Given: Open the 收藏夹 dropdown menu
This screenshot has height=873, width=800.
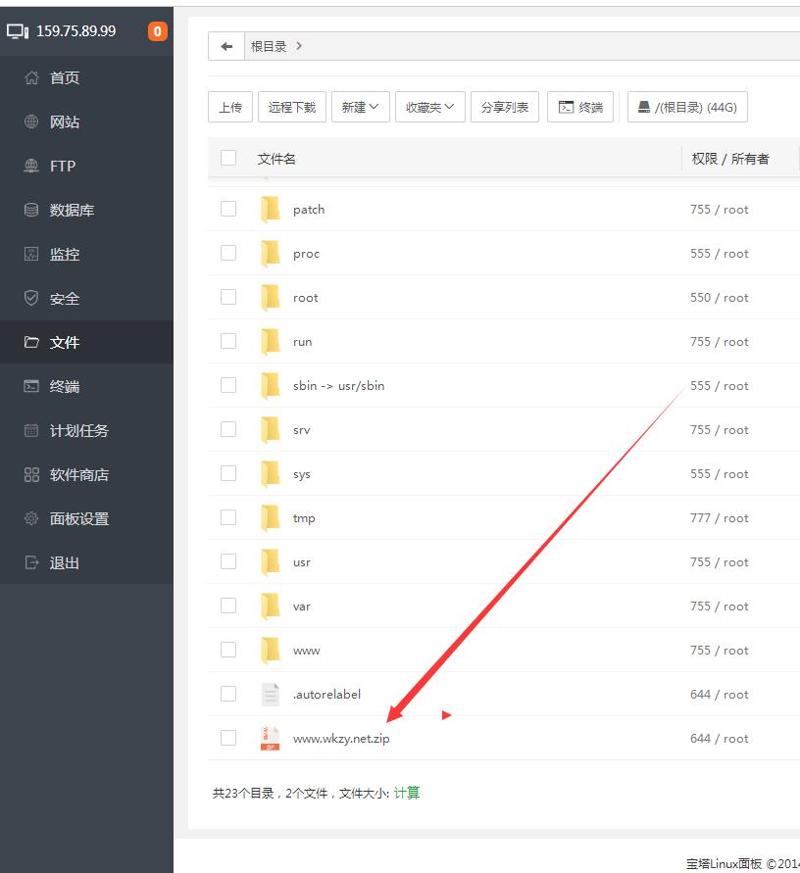Looking at the screenshot, I should pos(429,108).
